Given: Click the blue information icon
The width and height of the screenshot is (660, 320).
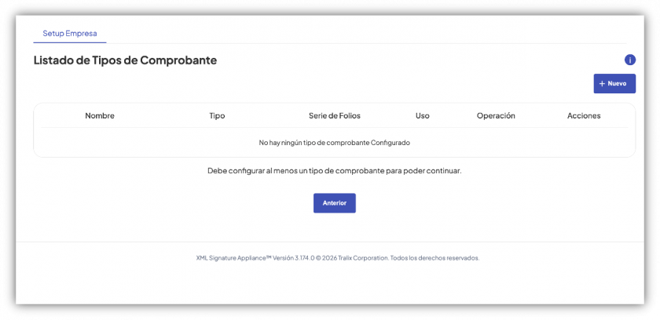Looking at the screenshot, I should coord(629,60).
